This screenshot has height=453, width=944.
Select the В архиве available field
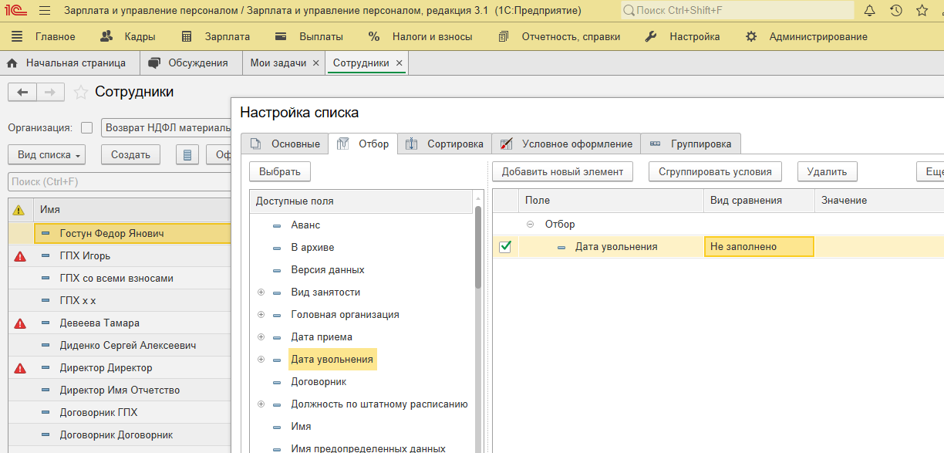pos(312,248)
